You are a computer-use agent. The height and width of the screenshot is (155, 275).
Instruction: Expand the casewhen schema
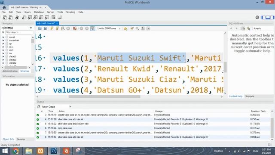[3, 40]
